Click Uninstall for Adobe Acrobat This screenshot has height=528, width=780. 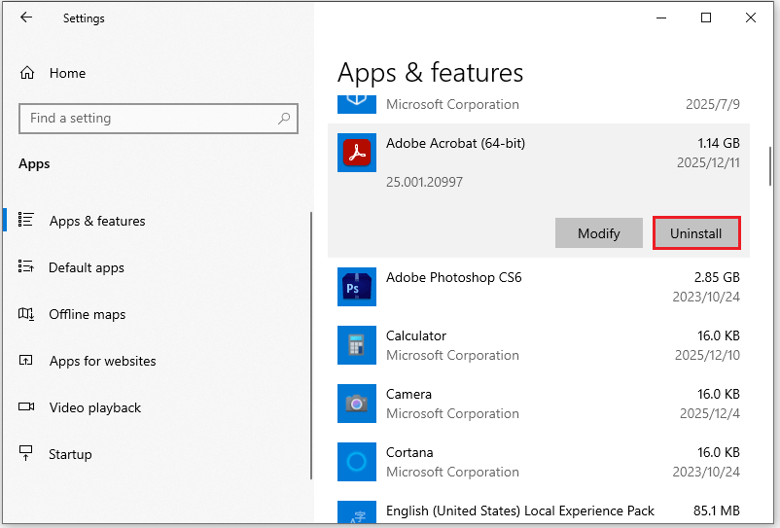(x=696, y=233)
